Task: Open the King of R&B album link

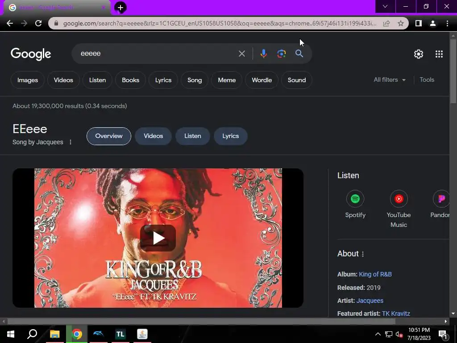Action: point(375,274)
